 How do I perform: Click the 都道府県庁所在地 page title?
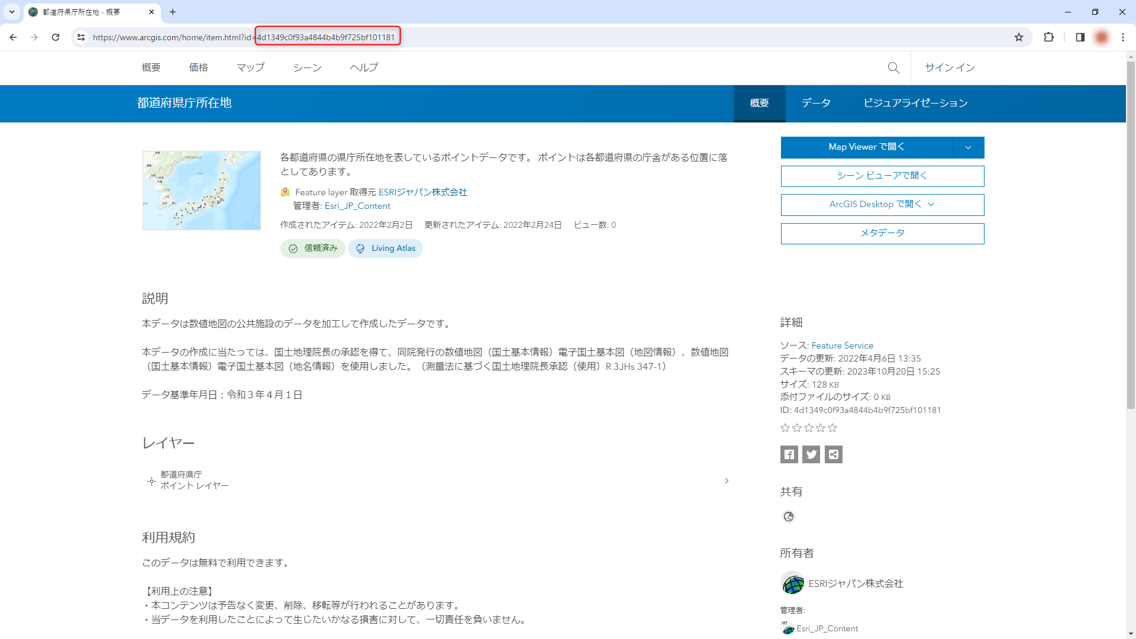click(x=185, y=104)
